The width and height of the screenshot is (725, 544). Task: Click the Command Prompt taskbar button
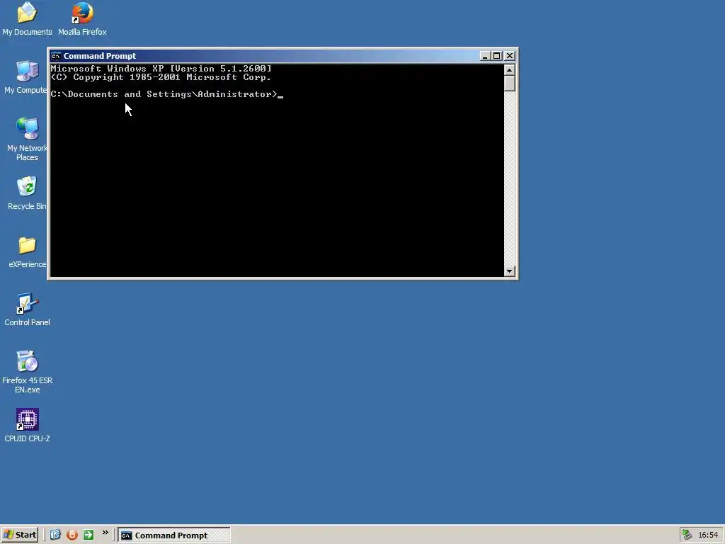[174, 535]
